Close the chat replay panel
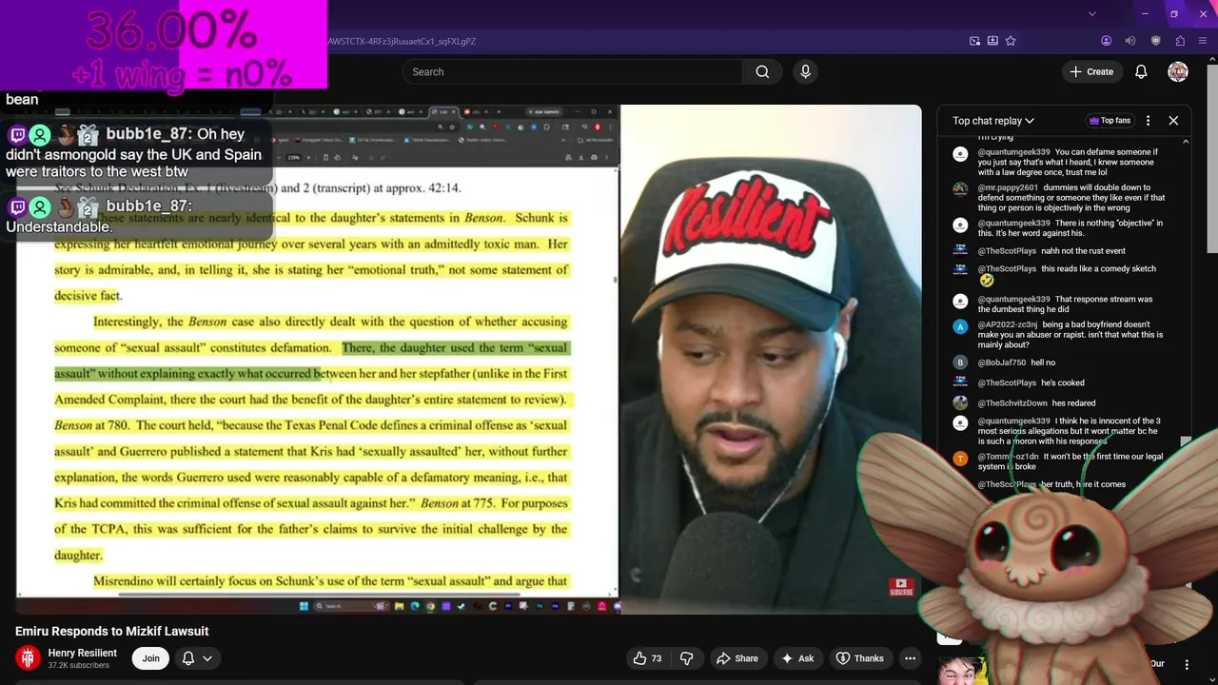Screen dimensions: 1218x685 coord(1173,121)
